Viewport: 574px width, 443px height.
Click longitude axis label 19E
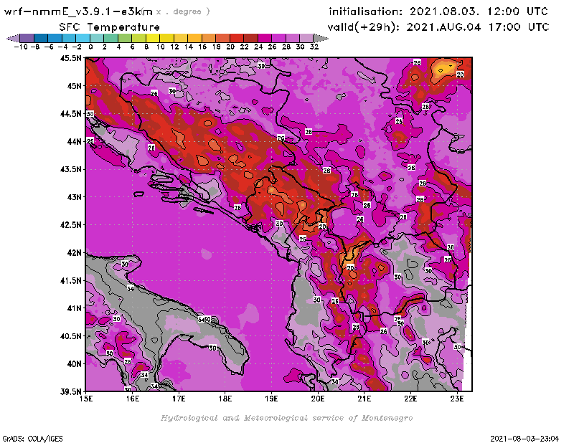coord(272,399)
